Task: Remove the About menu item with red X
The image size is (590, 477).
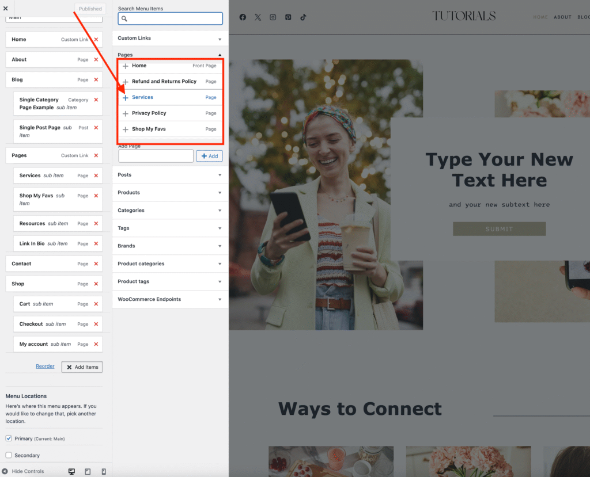Action: click(96, 59)
